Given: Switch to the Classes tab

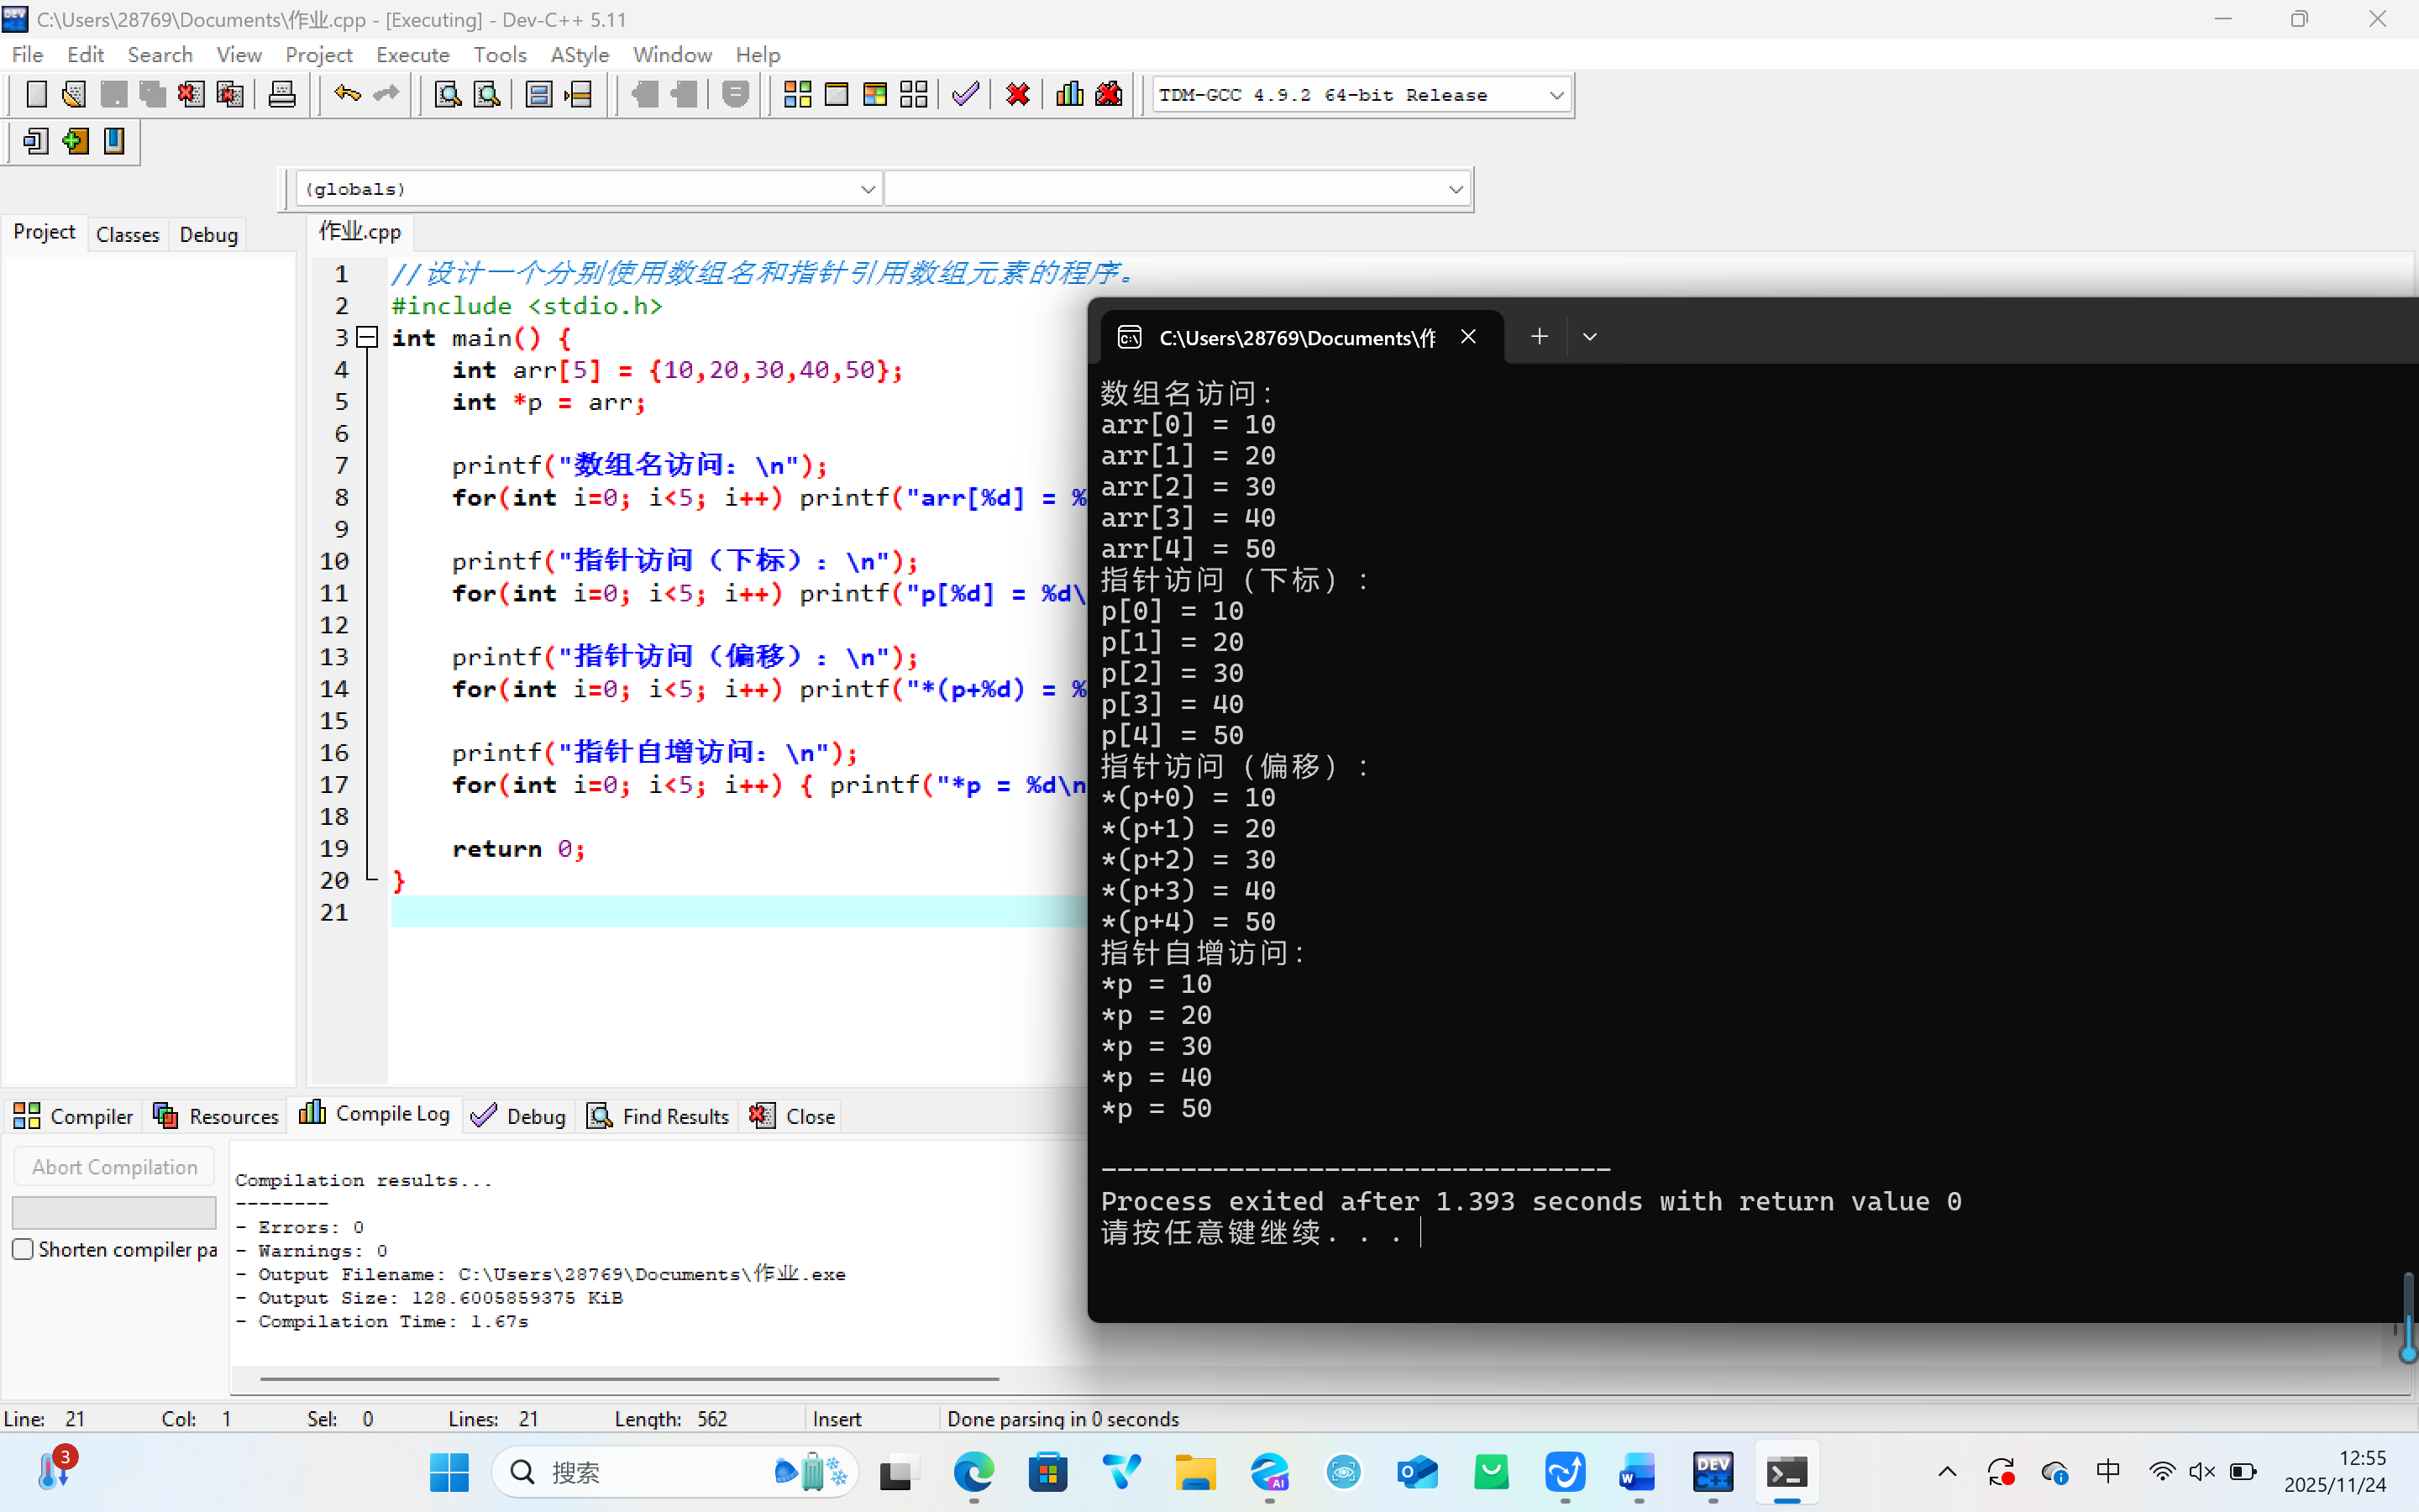Looking at the screenshot, I should point(127,234).
